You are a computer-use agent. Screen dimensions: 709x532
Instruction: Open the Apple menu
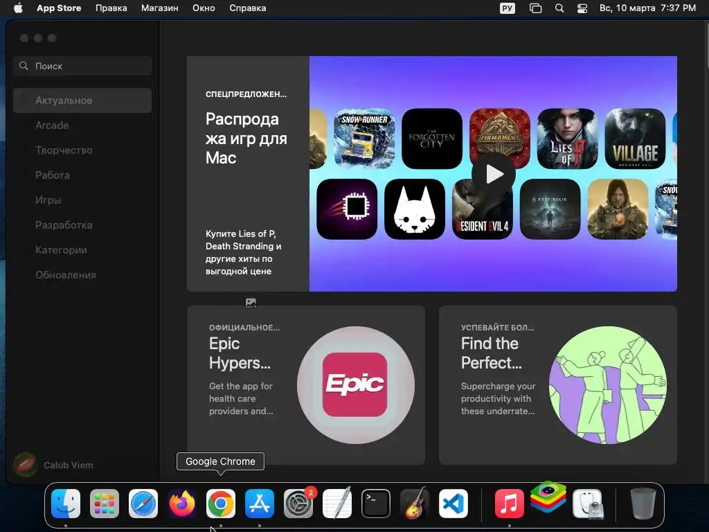(x=18, y=8)
